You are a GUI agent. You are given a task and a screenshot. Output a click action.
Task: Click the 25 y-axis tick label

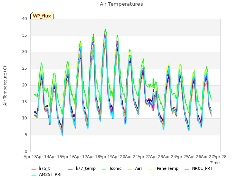pos(24,68)
